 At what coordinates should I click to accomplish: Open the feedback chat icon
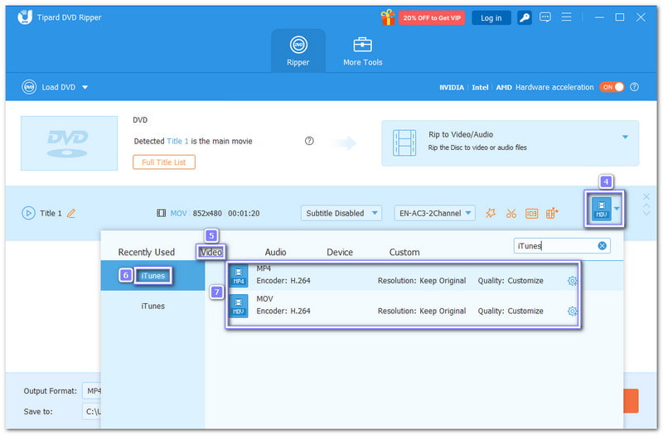546,17
